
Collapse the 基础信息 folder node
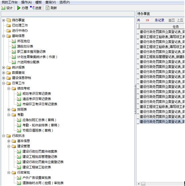(4, 36)
